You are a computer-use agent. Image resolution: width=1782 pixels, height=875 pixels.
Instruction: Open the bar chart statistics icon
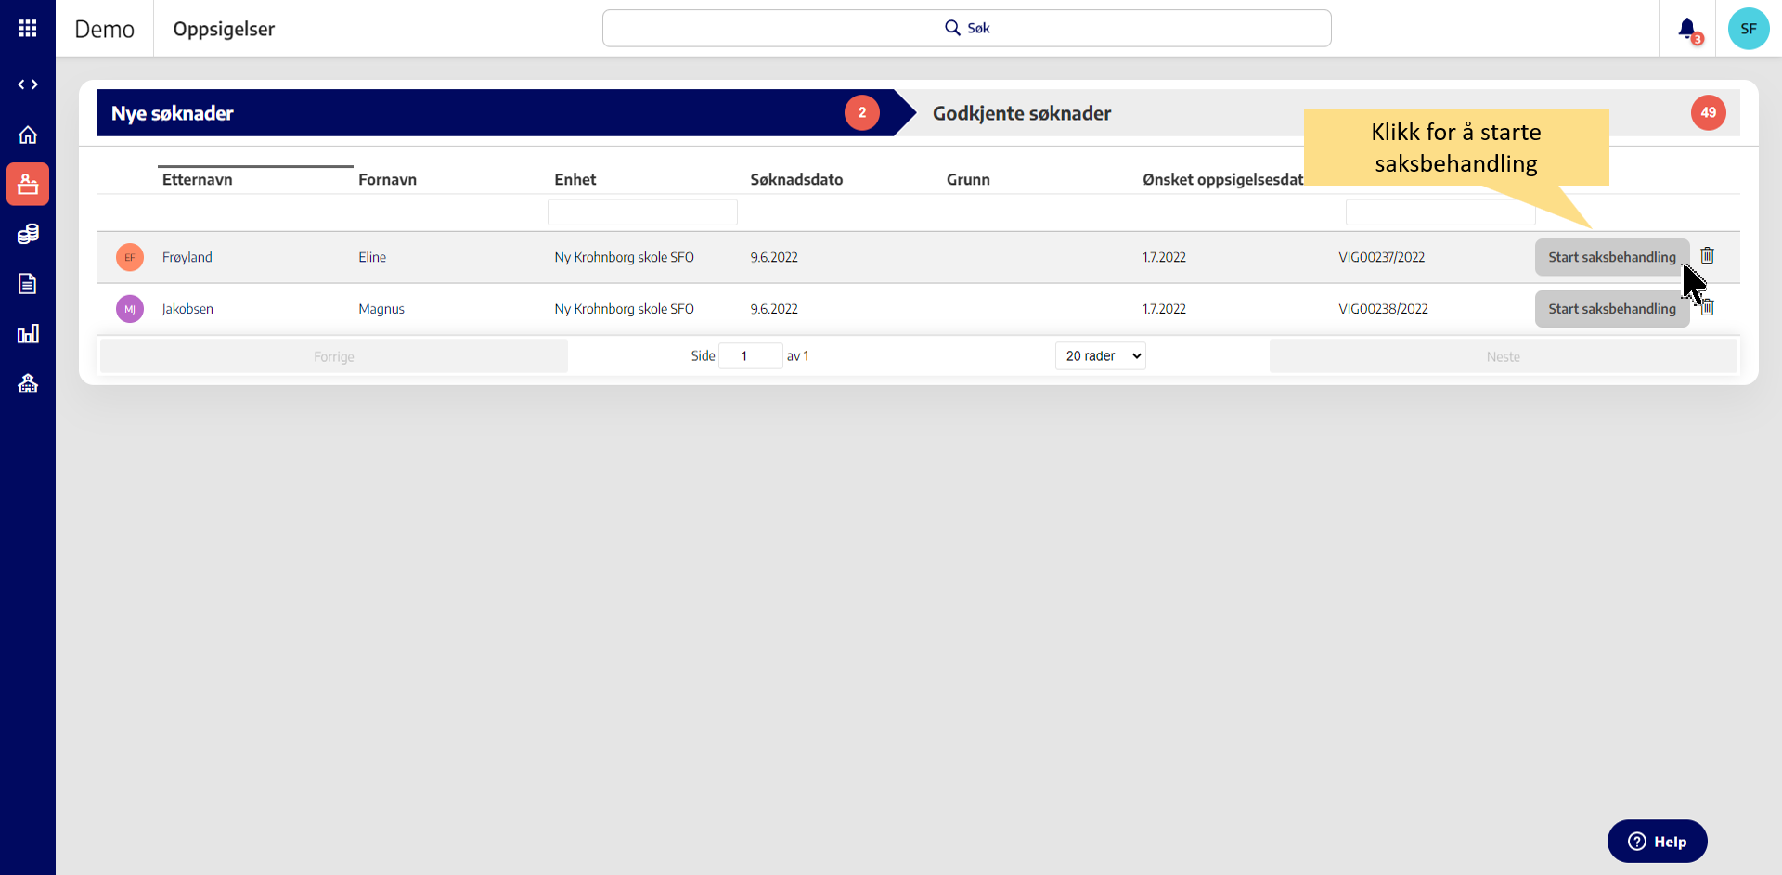click(28, 334)
